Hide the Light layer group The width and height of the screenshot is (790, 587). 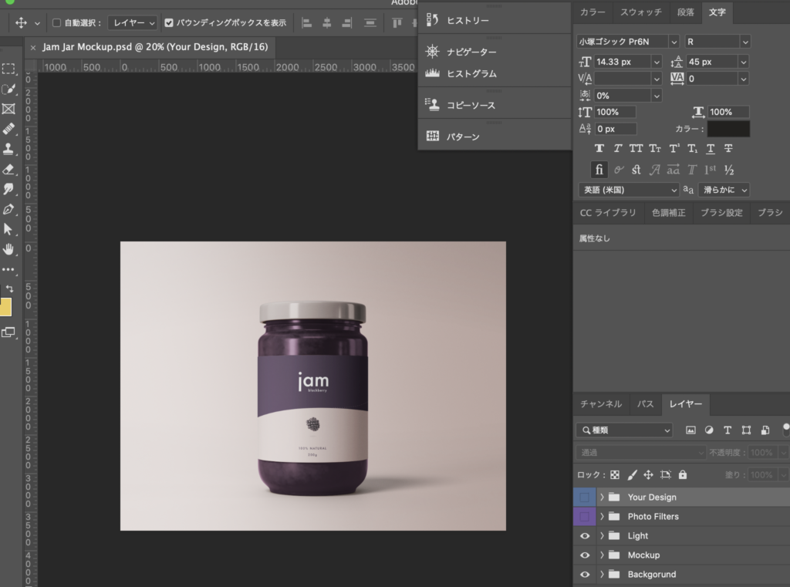point(585,535)
